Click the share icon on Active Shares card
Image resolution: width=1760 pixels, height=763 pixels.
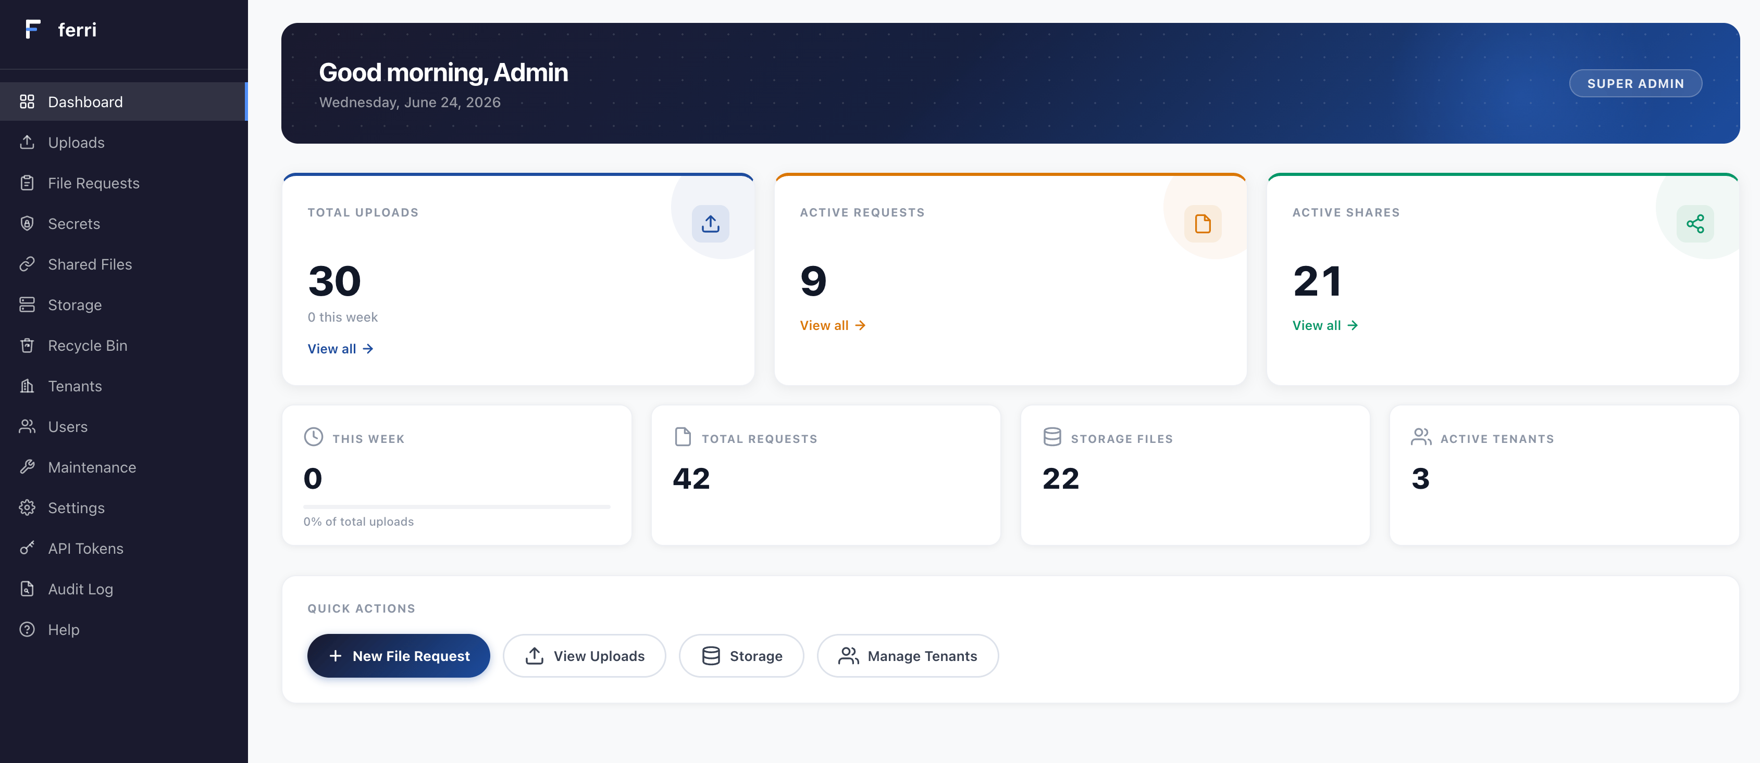1695,224
